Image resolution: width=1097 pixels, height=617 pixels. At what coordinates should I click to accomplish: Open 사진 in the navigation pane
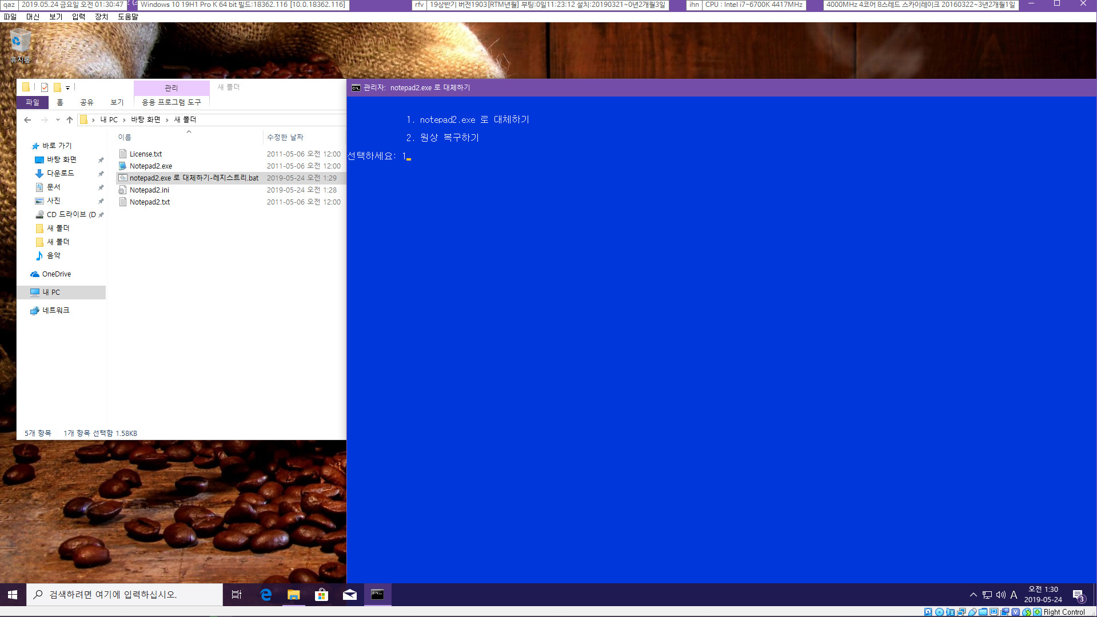tap(53, 201)
